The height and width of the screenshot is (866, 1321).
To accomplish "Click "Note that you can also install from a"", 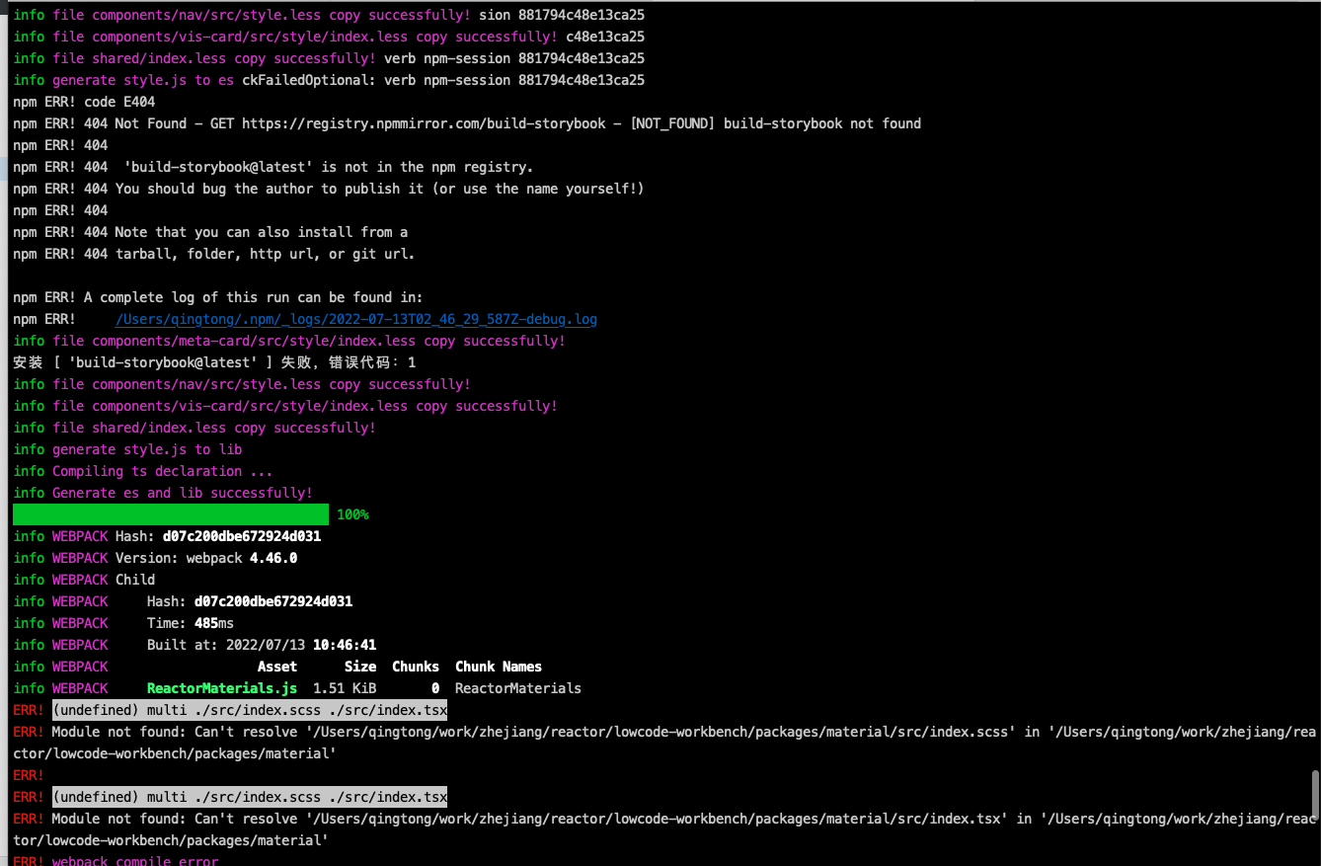I will 262,232.
